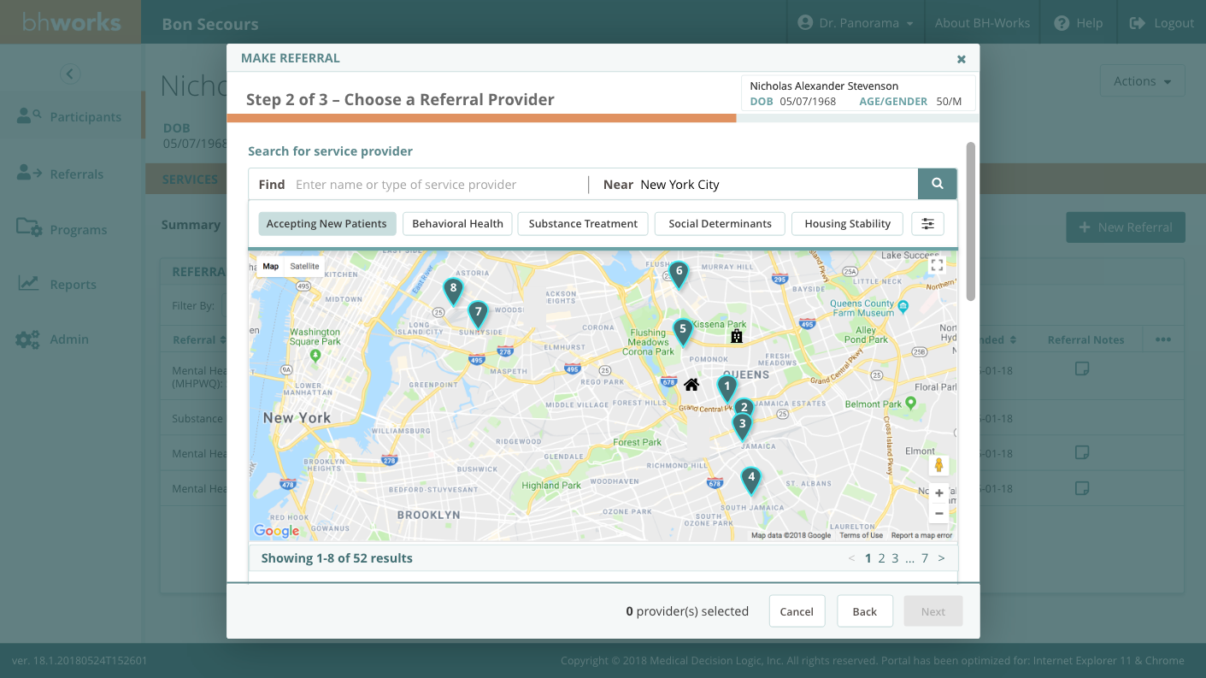Open Programs in the sidebar
The height and width of the screenshot is (678, 1206).
point(79,229)
